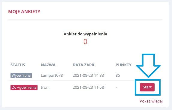Click the STATUS column header
The height and width of the screenshot is (110, 172).
18,65
